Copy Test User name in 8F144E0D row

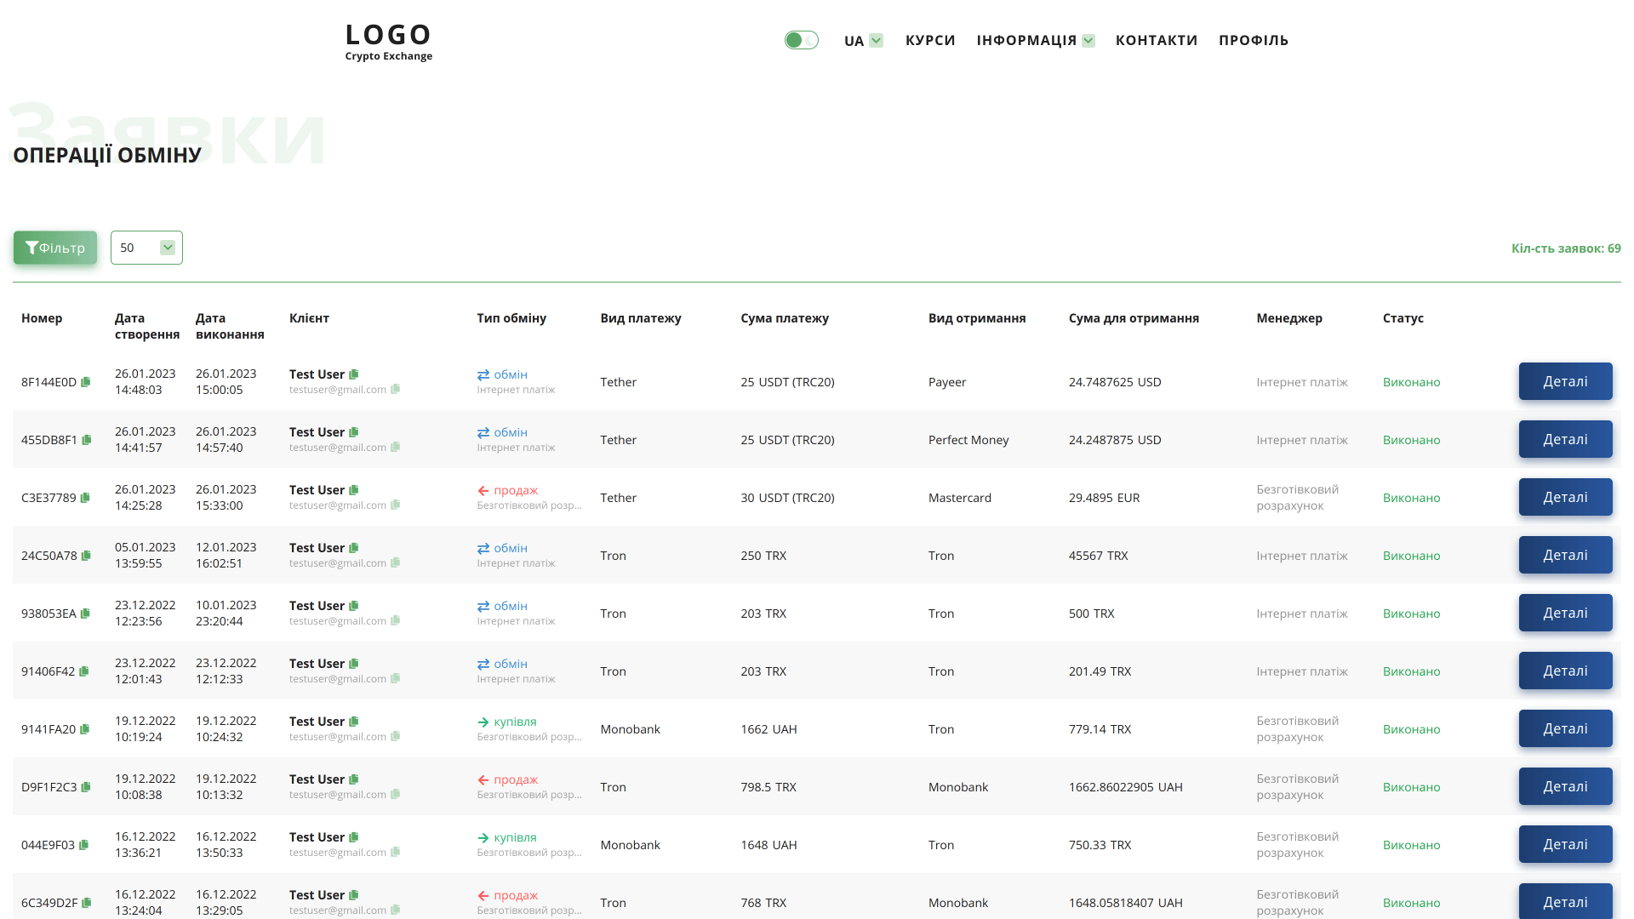[354, 374]
